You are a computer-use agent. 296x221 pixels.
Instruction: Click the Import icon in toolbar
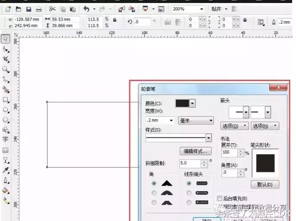[x=121, y=9]
